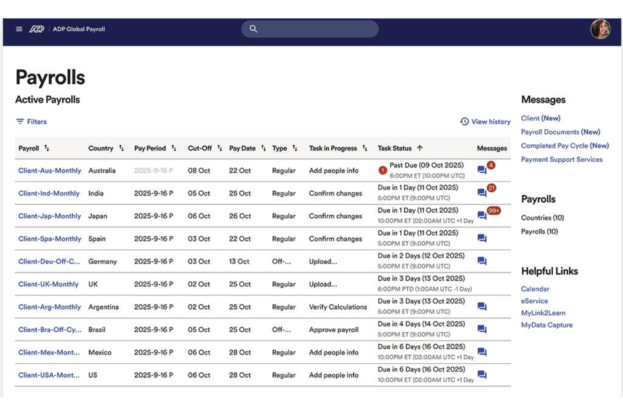Open messages for Client-Aus-Monthly payroll
This screenshot has height=415, width=623.
pos(482,170)
